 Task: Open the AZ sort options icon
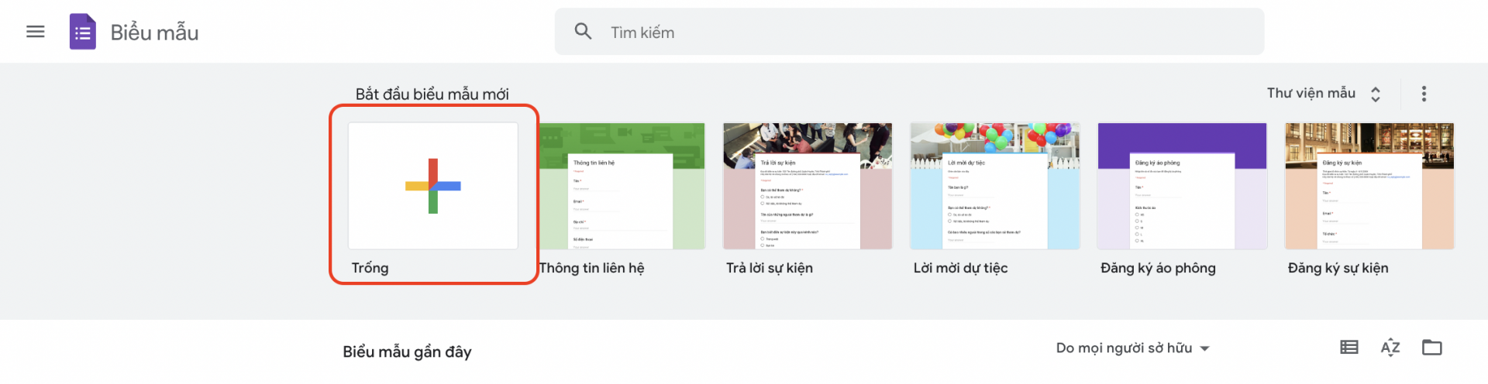(x=1390, y=348)
